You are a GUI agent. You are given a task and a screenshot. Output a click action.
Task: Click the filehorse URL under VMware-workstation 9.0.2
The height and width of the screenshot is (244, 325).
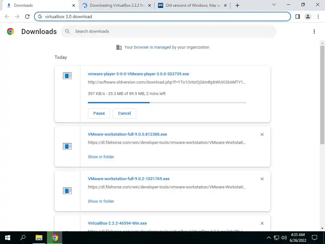tap(167, 187)
